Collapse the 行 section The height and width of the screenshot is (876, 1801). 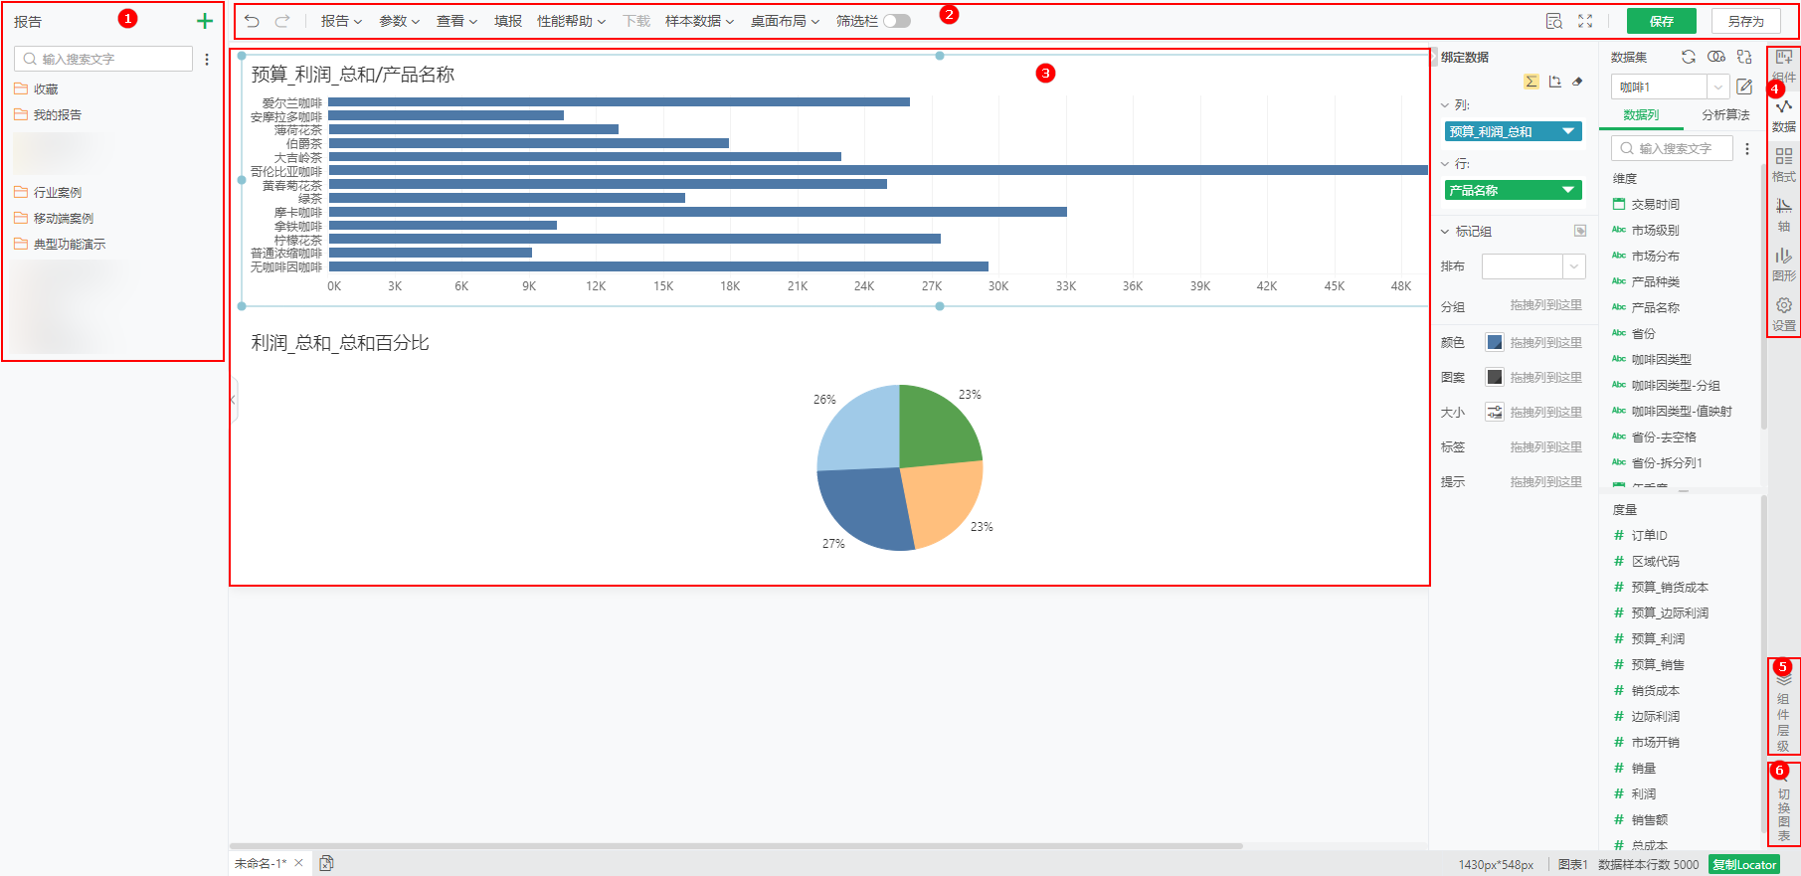click(1445, 163)
